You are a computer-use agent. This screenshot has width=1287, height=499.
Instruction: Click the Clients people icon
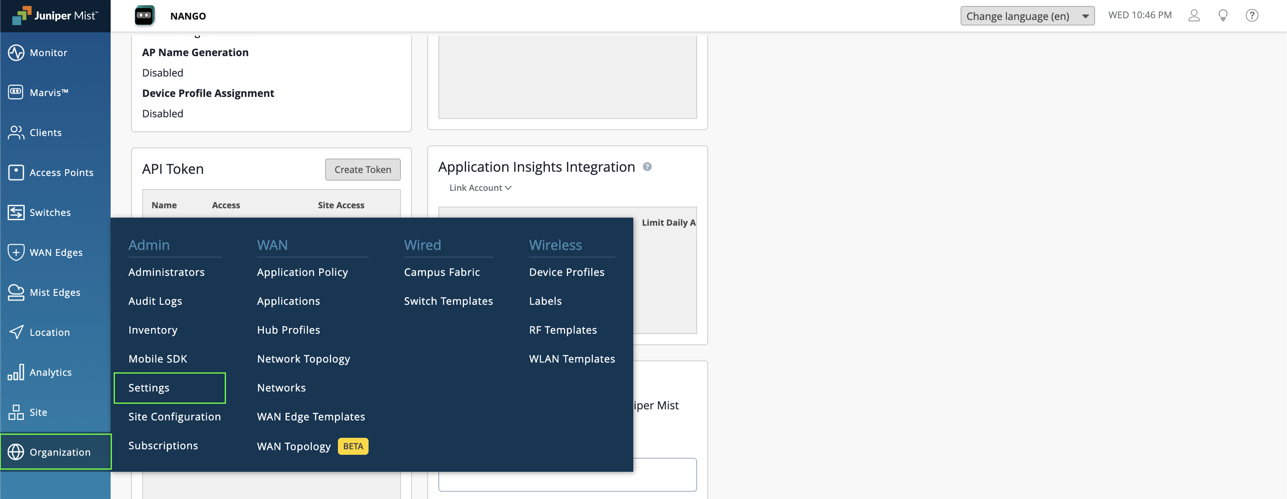16,132
